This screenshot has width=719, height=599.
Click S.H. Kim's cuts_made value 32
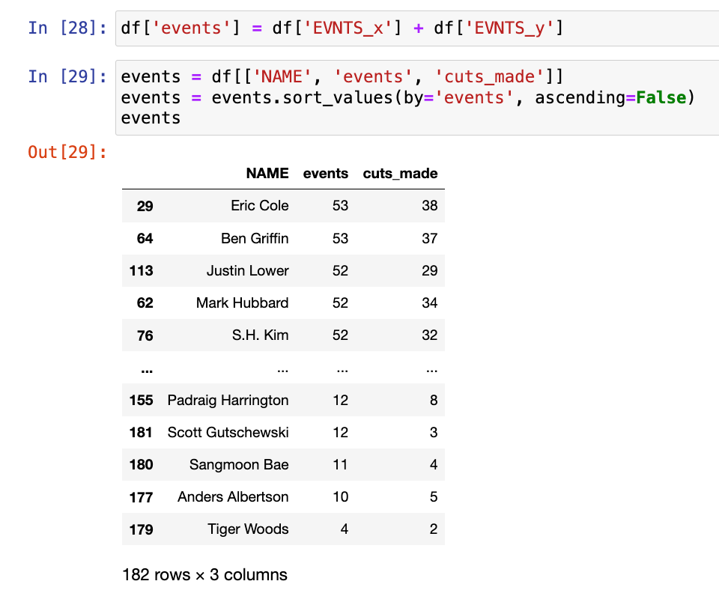point(430,335)
